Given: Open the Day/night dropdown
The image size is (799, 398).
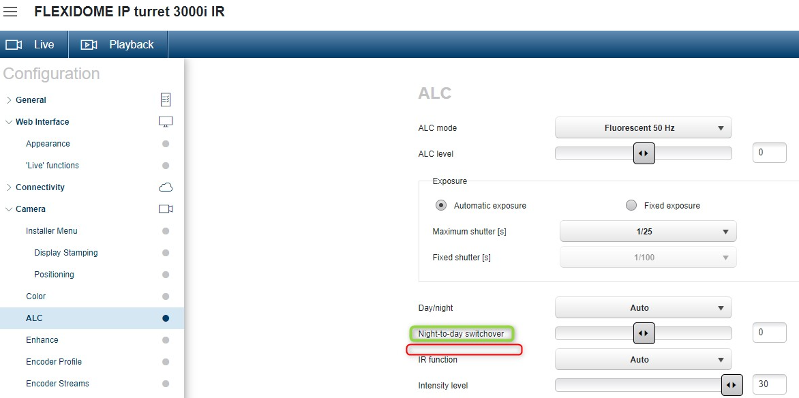Looking at the screenshot, I should pos(643,308).
